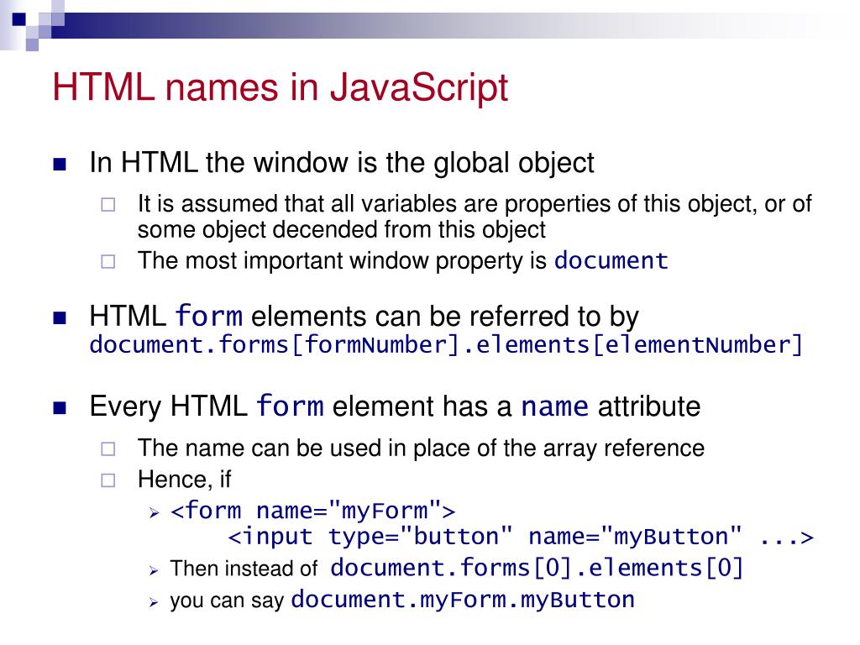Click the text 'Hence, if'
Viewport: 860px width, 645px height.
[x=184, y=480]
